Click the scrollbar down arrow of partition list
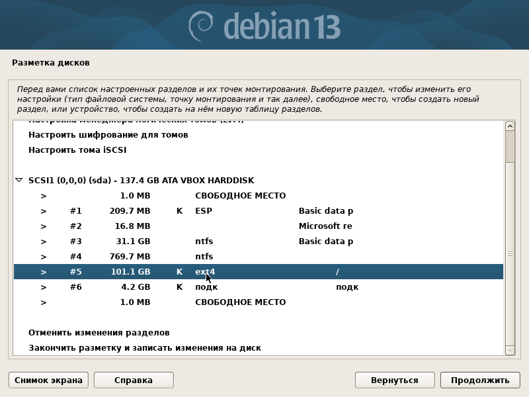 coord(510,350)
